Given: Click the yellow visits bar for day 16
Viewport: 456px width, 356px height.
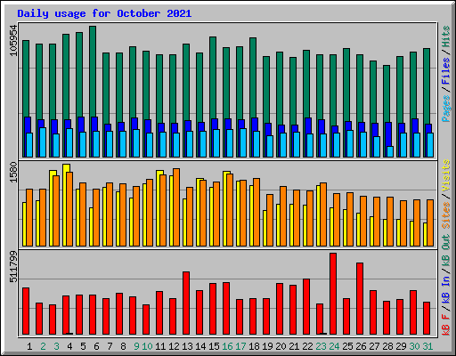Looking at the screenshot, I should point(224,208).
